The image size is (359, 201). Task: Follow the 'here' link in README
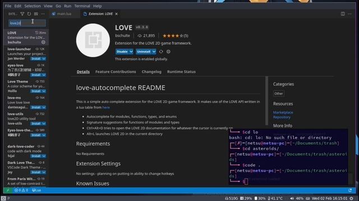tap(106, 107)
